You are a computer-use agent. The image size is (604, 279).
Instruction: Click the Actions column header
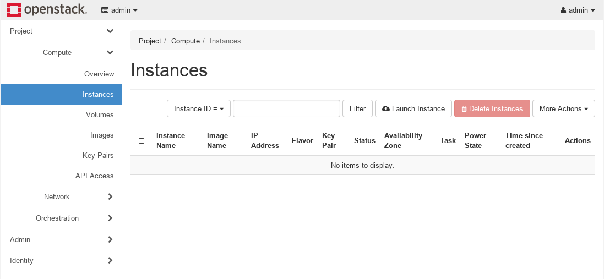pyautogui.click(x=578, y=140)
